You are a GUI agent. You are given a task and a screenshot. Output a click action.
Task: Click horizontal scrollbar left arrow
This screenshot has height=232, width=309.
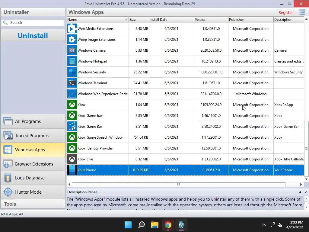69,184
